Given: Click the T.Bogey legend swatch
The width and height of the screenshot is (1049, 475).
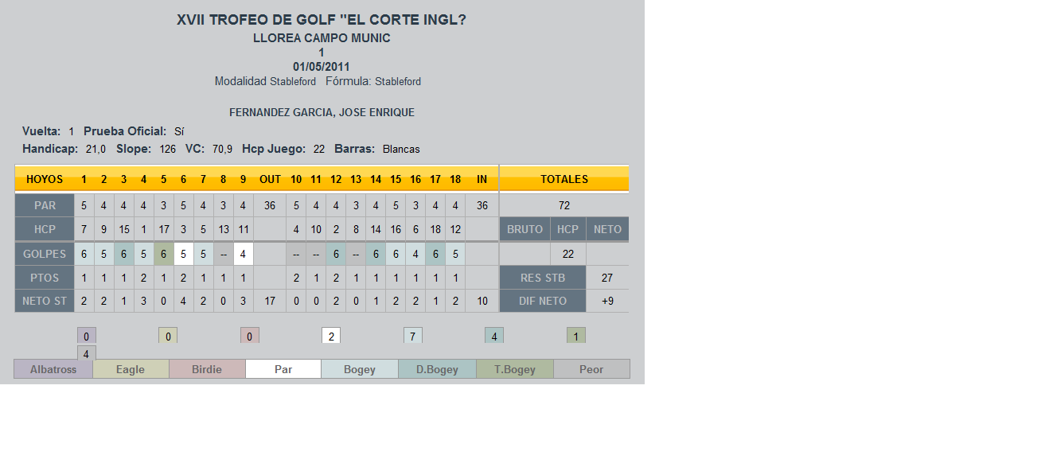Looking at the screenshot, I should click(514, 369).
